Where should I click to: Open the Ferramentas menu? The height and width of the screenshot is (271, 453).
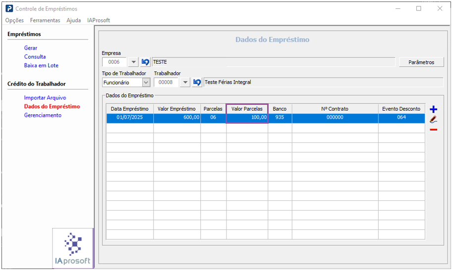pyautogui.click(x=45, y=20)
